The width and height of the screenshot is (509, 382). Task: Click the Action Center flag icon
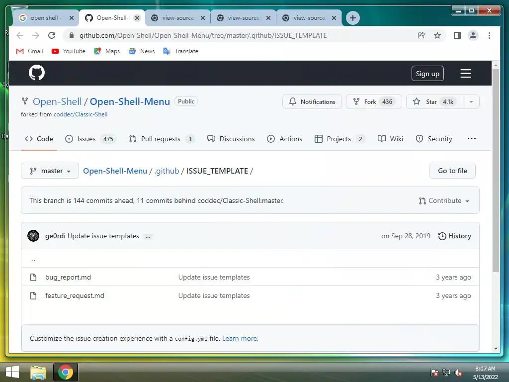coord(434,373)
